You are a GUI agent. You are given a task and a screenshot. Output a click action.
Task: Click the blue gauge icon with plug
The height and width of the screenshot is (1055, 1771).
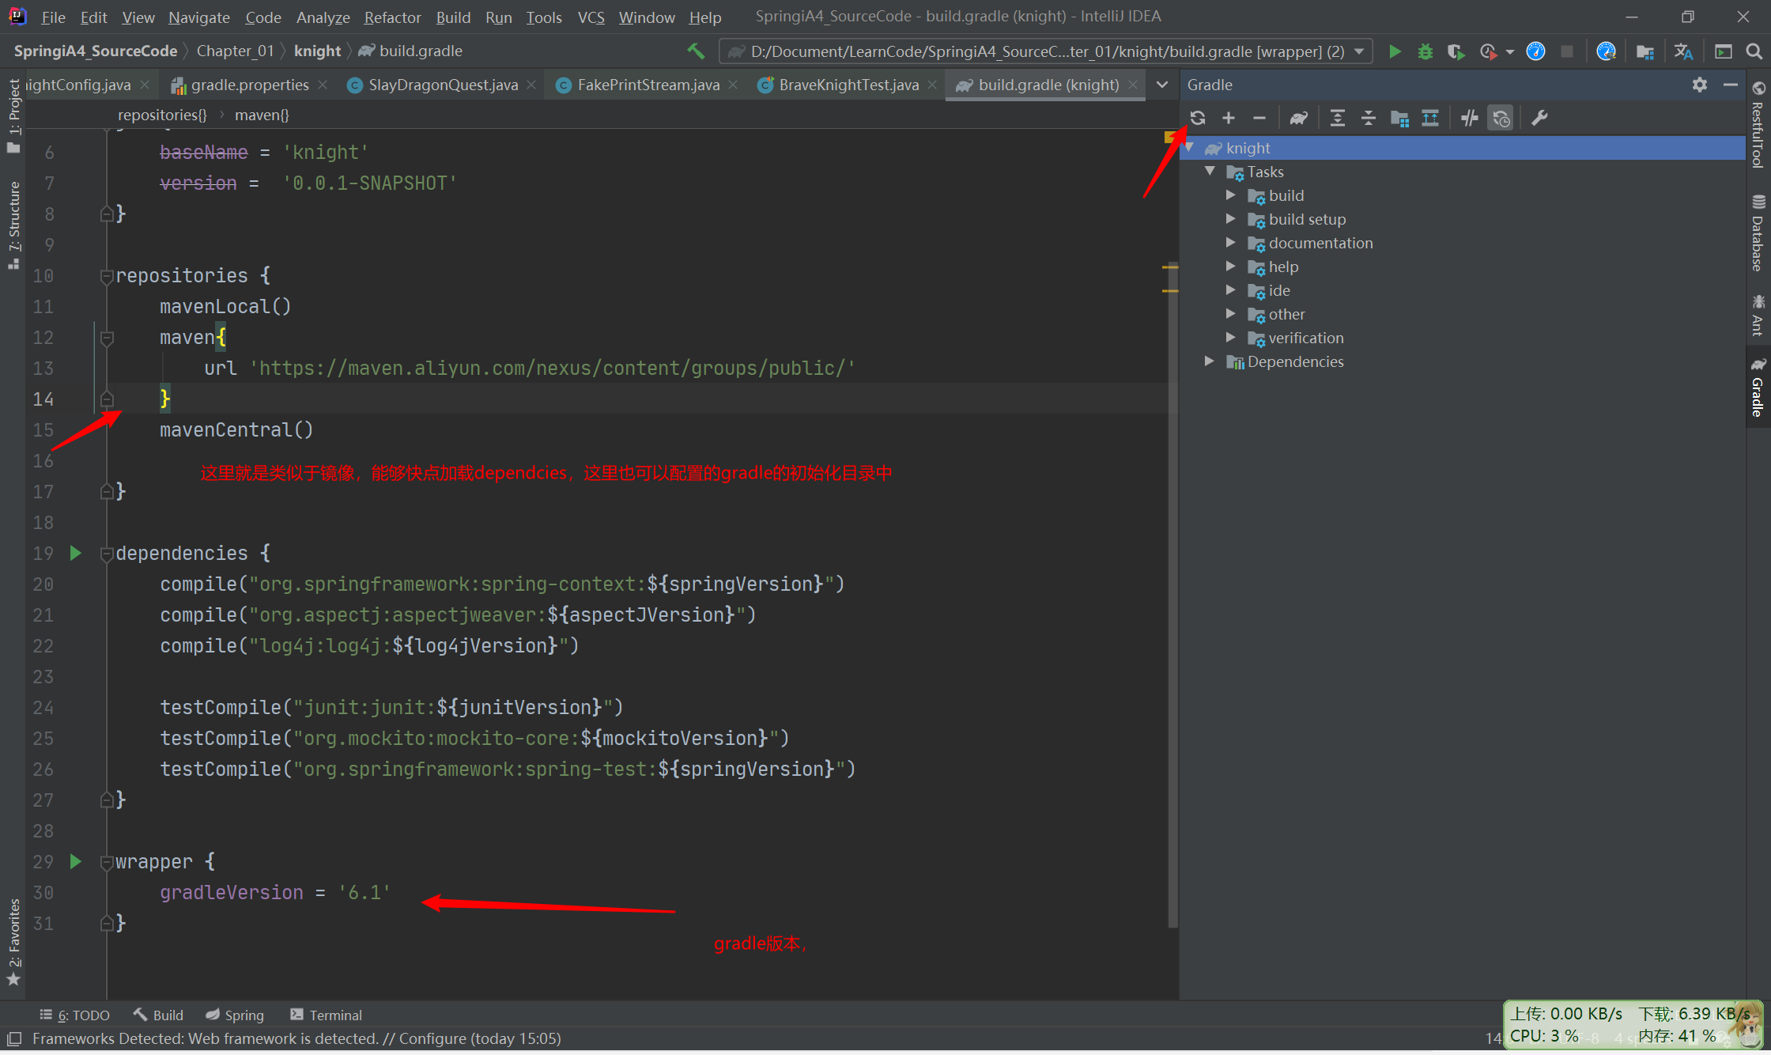tap(1606, 51)
